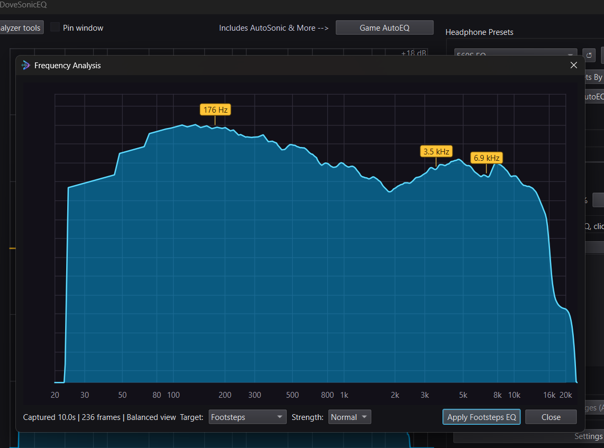604x448 pixels.
Task: Close the Frequency Analysis dialog with X
Action: [574, 66]
